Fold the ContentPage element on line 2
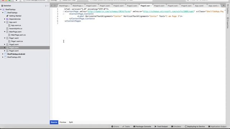230x129 pixels. click(x=63, y=11)
